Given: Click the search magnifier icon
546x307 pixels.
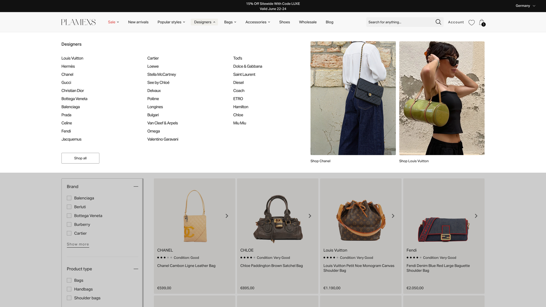Looking at the screenshot, I should (438, 22).
